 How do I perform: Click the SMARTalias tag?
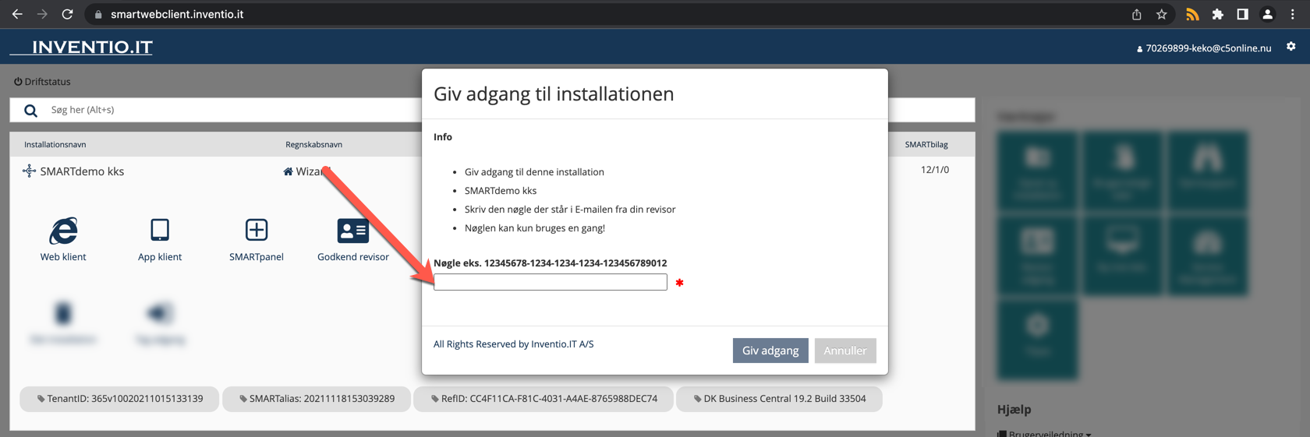point(317,399)
